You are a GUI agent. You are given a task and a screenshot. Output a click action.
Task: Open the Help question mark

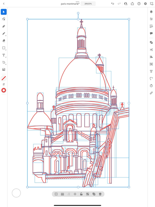point(139,4)
